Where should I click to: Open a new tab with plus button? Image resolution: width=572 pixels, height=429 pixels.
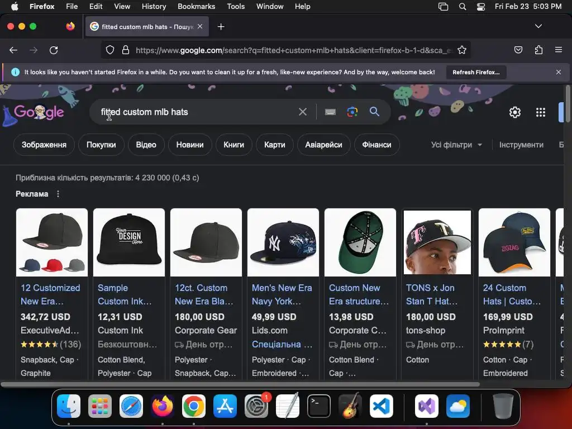[x=221, y=27]
